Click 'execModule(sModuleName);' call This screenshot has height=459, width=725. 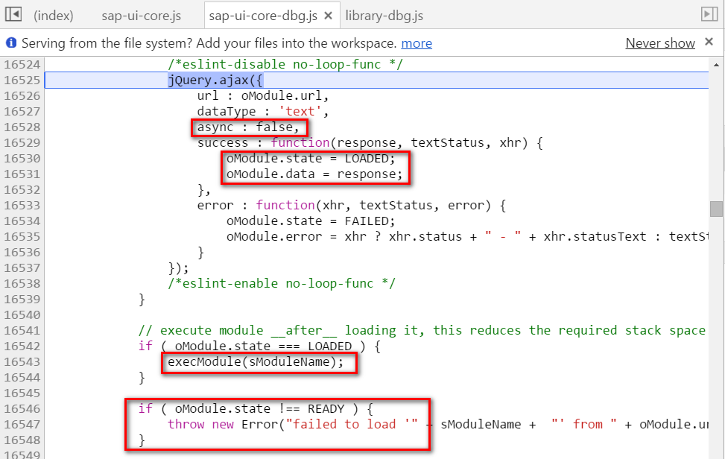pos(256,362)
